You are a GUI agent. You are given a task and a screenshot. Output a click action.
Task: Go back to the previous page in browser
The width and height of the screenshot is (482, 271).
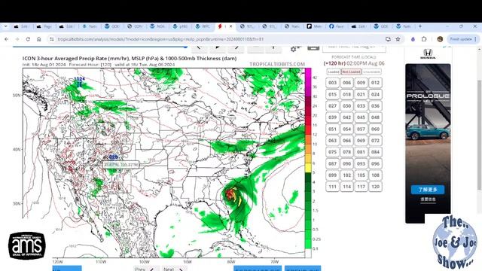pos(7,39)
